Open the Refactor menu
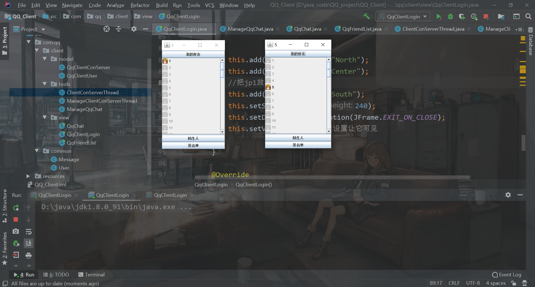 pyautogui.click(x=140, y=5)
